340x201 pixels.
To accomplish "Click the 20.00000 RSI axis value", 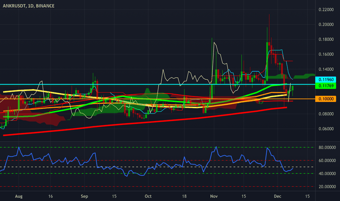I will 327,187.
